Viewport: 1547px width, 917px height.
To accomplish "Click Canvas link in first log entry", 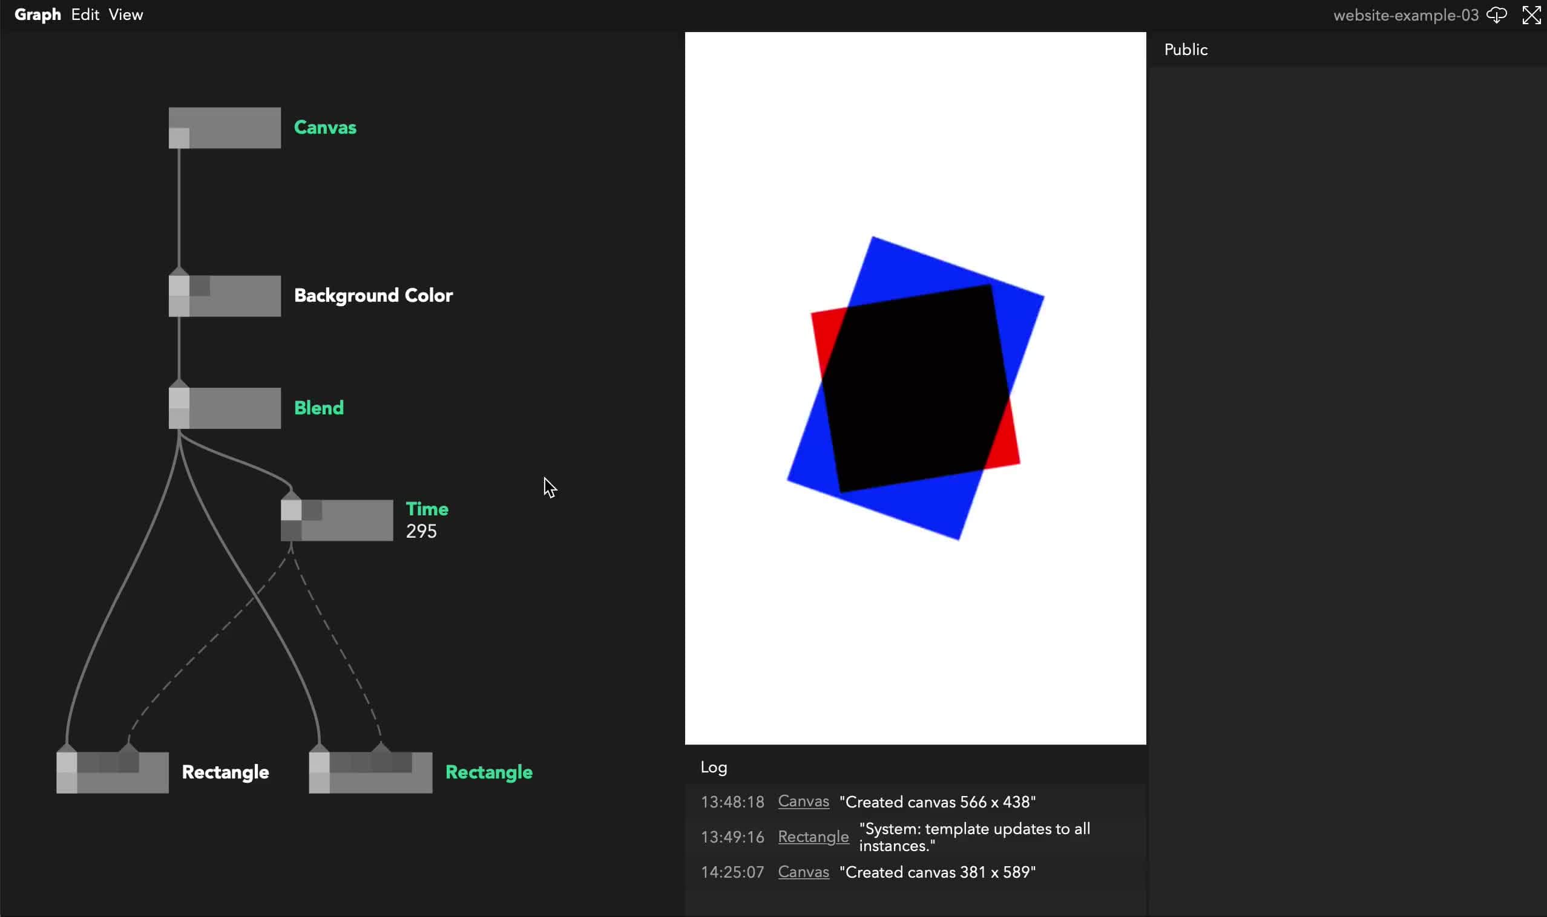I will point(803,801).
